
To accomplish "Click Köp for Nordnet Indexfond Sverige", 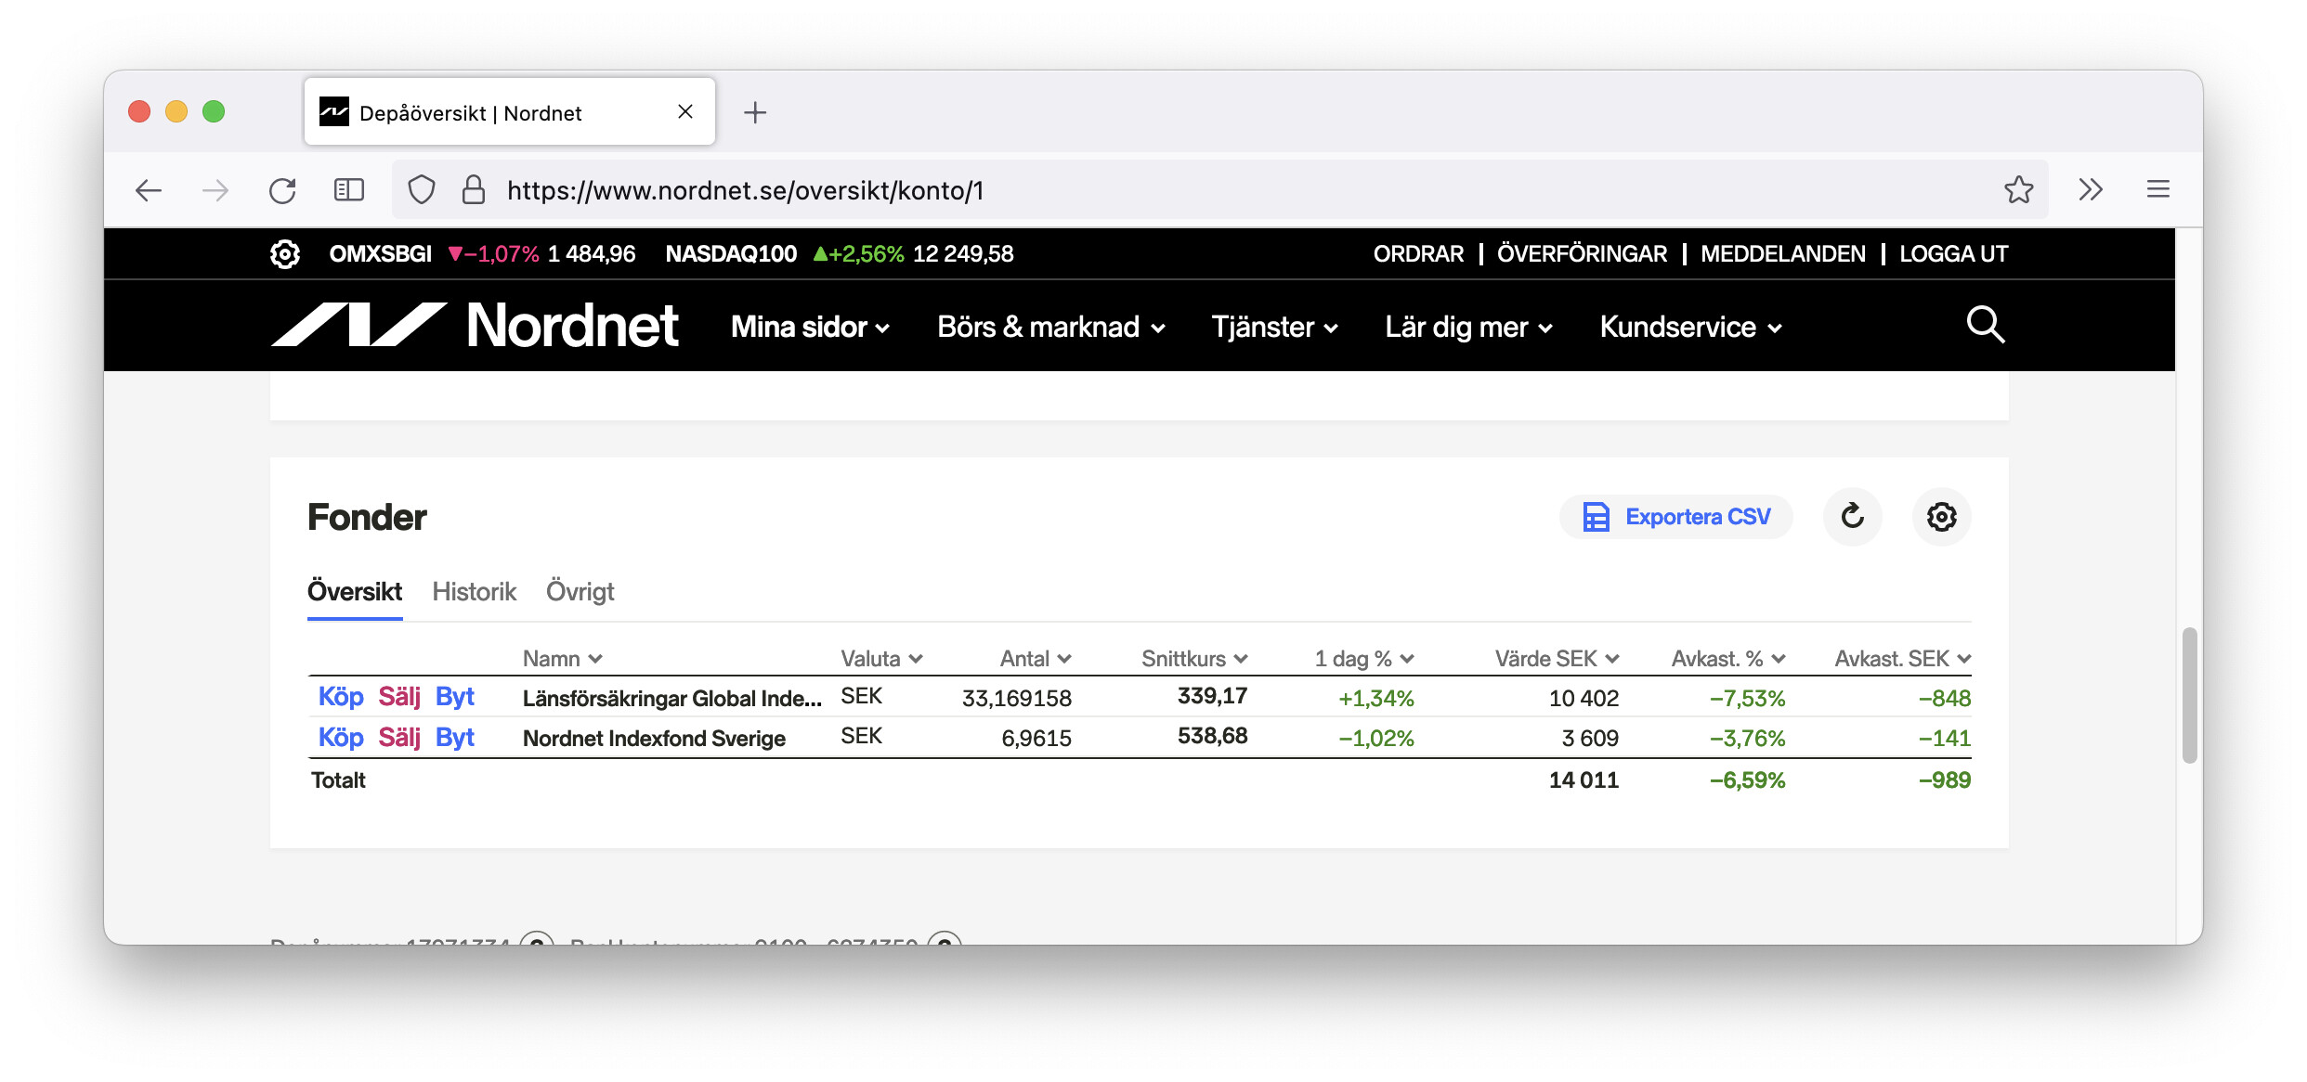I will (341, 738).
